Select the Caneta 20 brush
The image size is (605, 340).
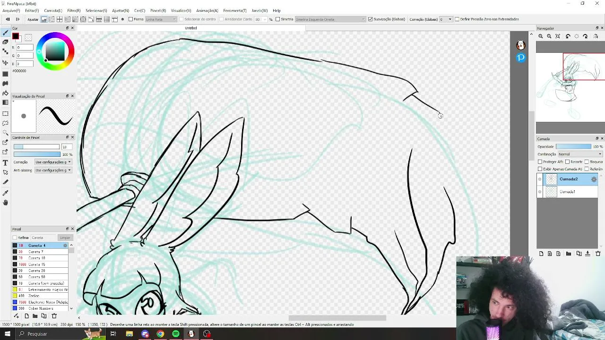(x=40, y=271)
